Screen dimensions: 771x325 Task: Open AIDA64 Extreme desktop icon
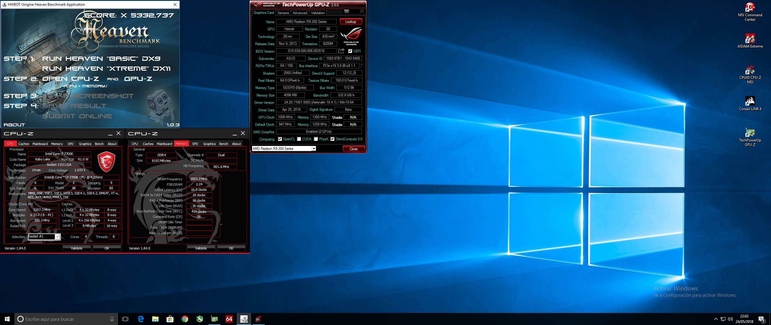(x=750, y=41)
